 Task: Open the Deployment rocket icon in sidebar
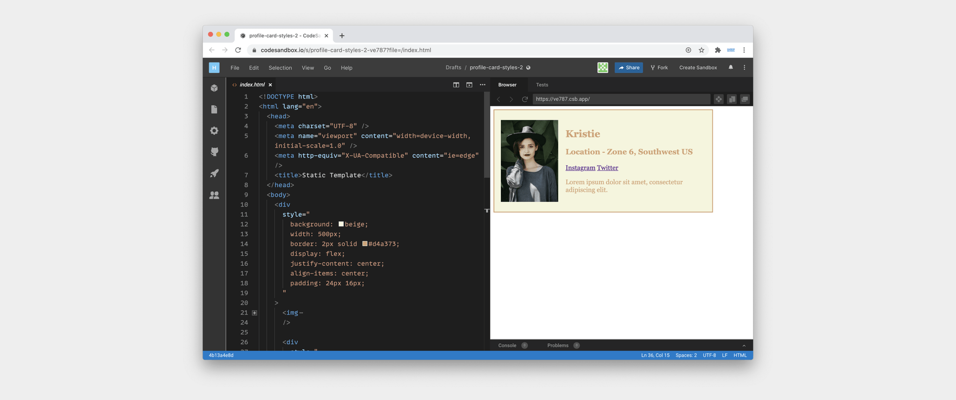click(x=214, y=173)
